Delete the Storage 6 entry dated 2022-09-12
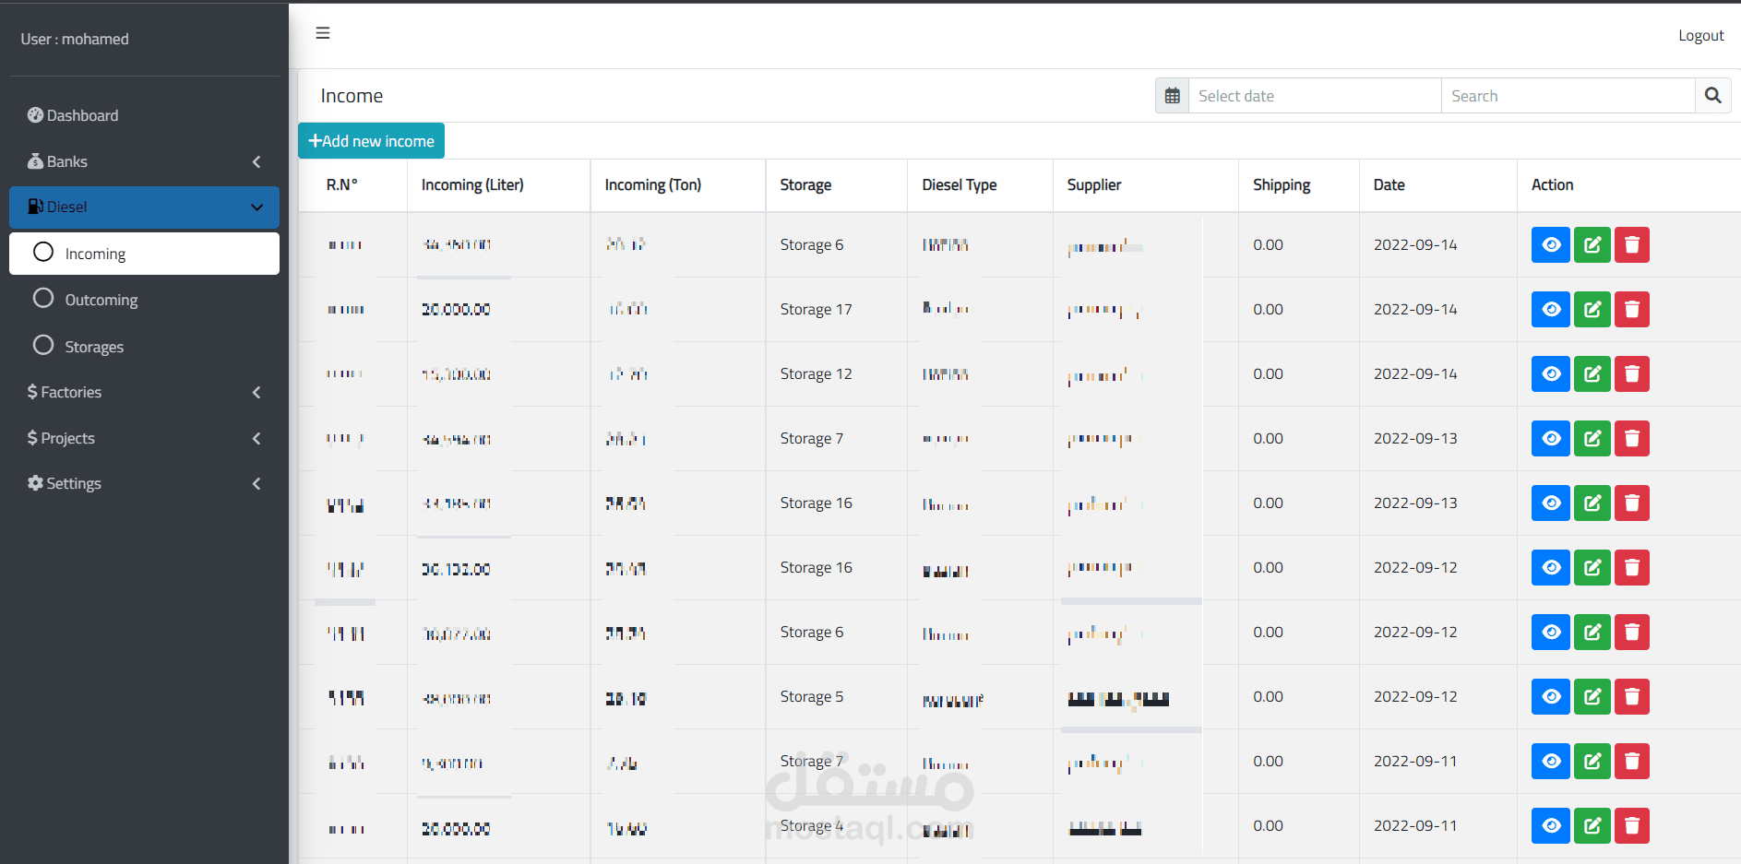Screen dimensions: 1741x864 point(1632,633)
